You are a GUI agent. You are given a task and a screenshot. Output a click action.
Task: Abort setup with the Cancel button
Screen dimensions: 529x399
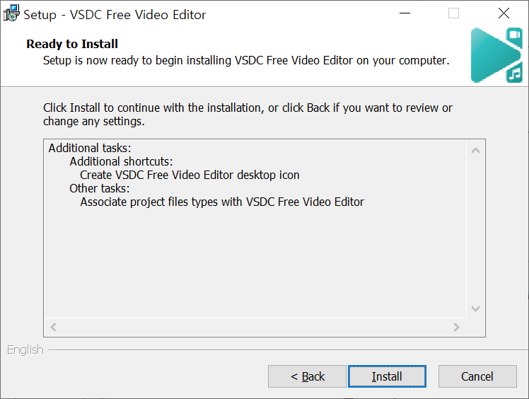tap(477, 376)
